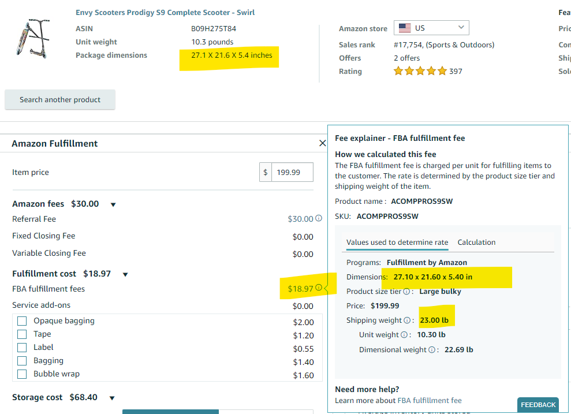This screenshot has height=414, width=571.
Task: Click the Product name ACOMPPROS9SW value
Action: coord(421,202)
